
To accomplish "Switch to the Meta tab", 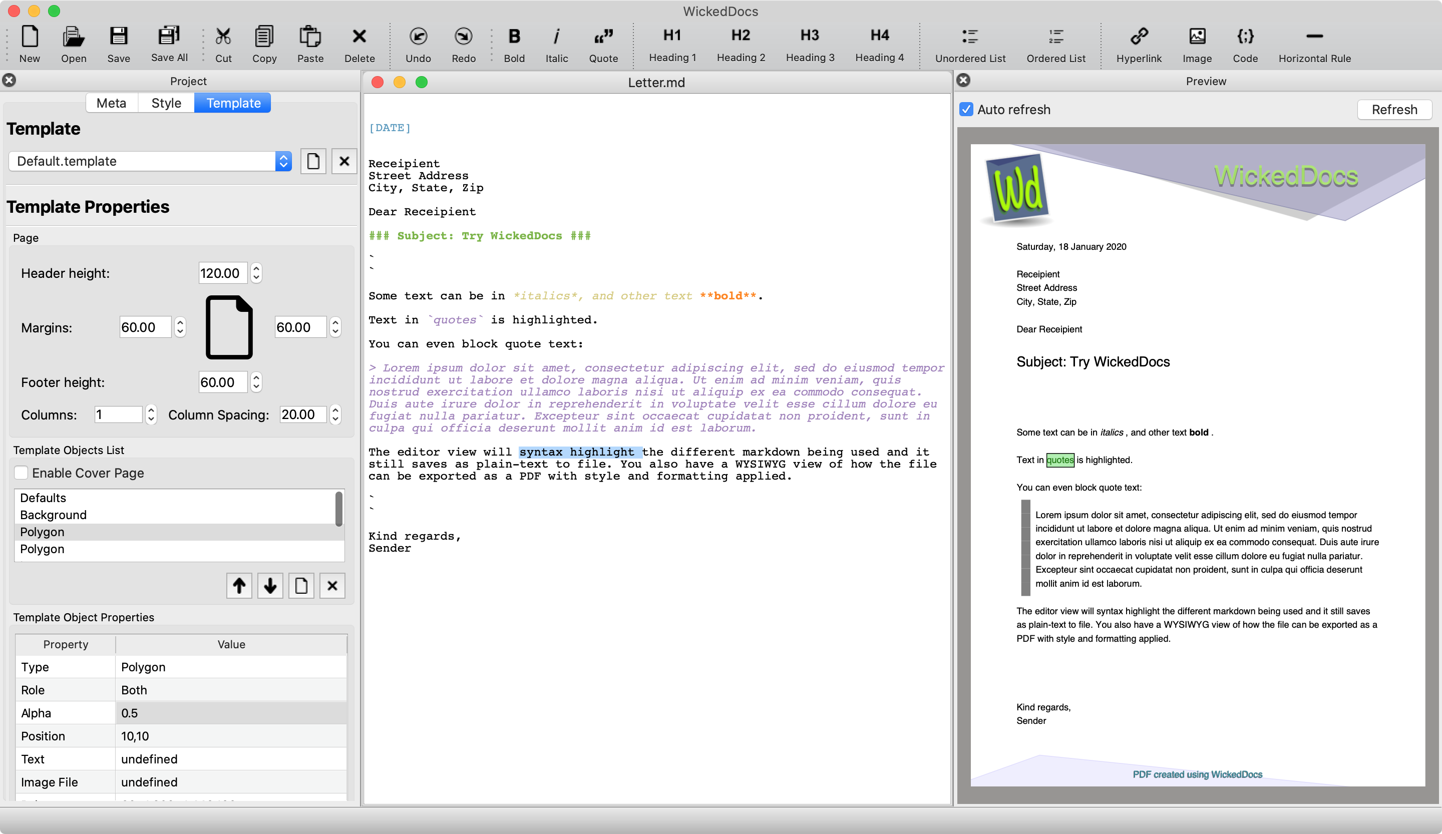I will click(x=112, y=103).
